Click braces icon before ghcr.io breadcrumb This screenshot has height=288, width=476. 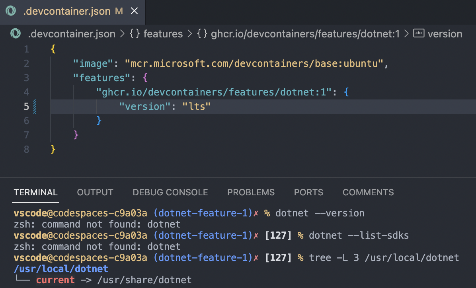point(202,34)
